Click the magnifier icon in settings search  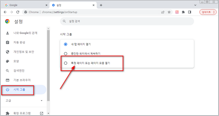pyautogui.click(x=64, y=21)
